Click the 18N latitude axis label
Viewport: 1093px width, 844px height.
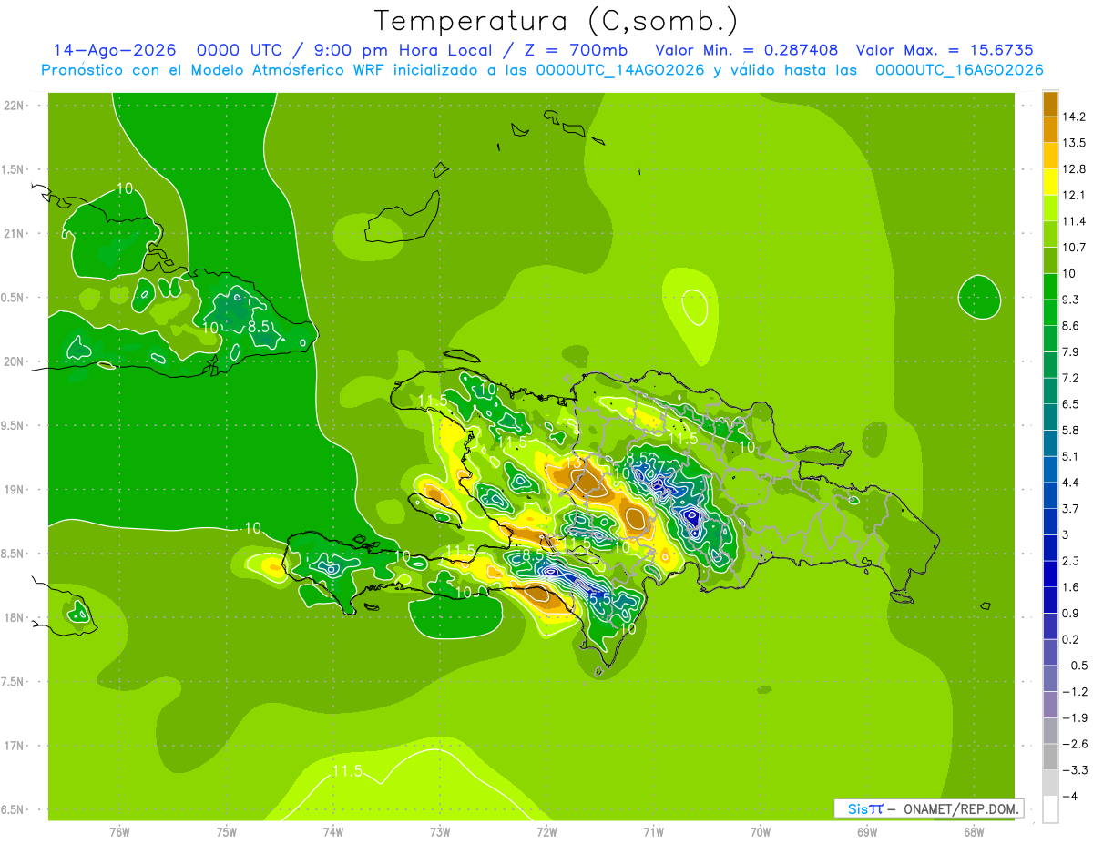(x=14, y=617)
